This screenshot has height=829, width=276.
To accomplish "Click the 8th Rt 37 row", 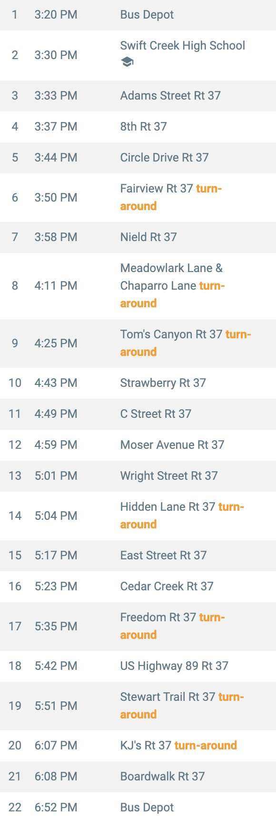I will (x=138, y=127).
